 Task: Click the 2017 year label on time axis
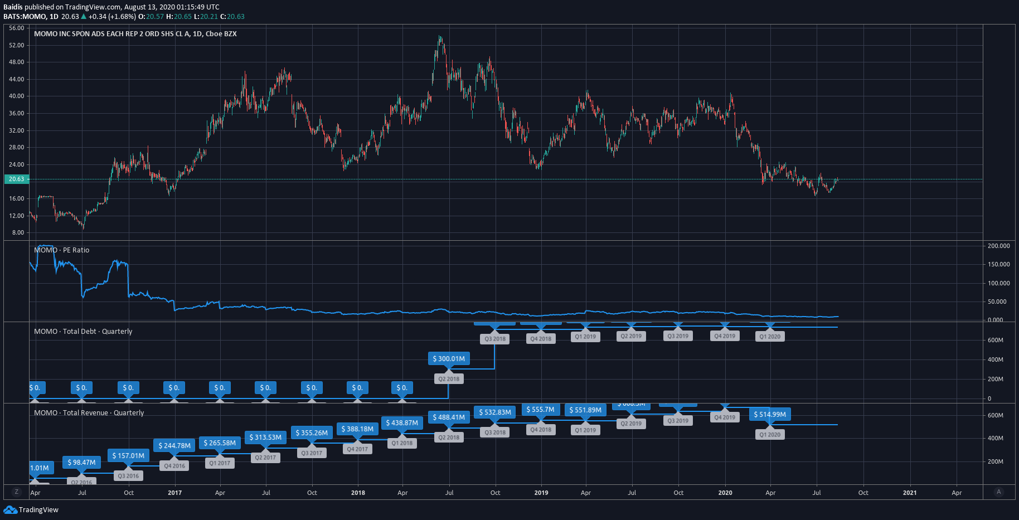[174, 493]
